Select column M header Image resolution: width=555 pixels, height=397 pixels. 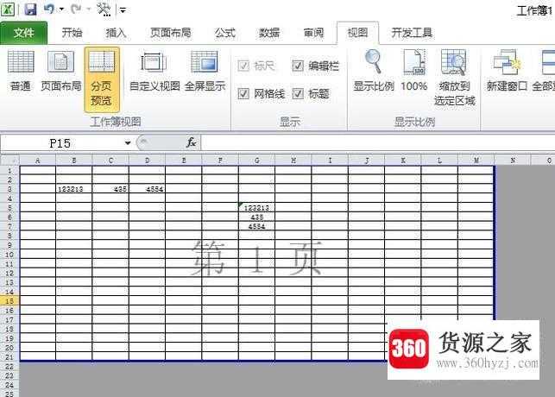point(476,161)
